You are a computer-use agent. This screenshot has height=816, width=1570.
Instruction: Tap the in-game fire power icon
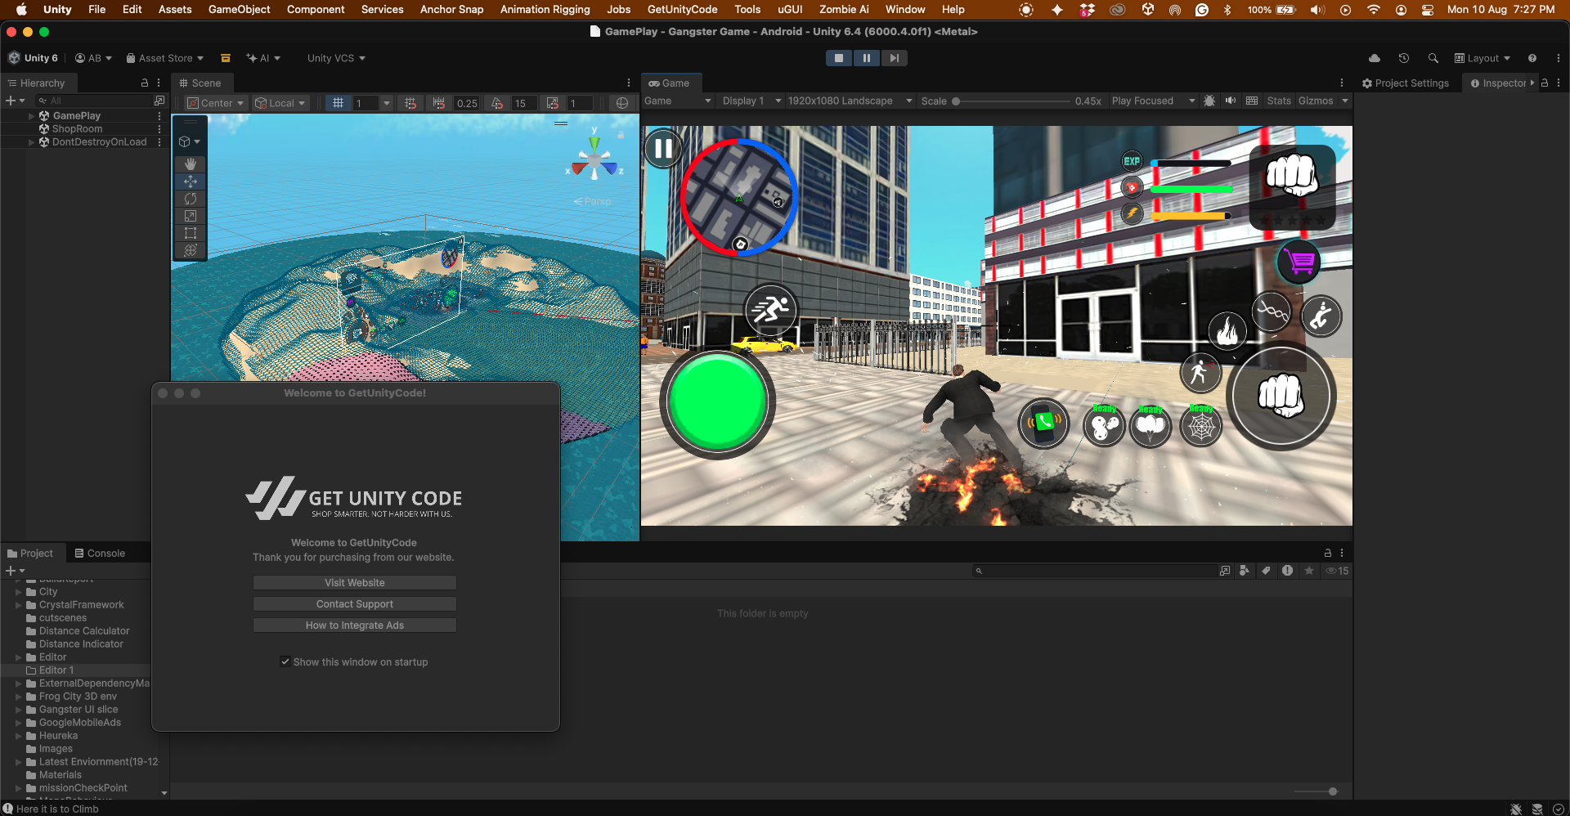[x=1227, y=330]
